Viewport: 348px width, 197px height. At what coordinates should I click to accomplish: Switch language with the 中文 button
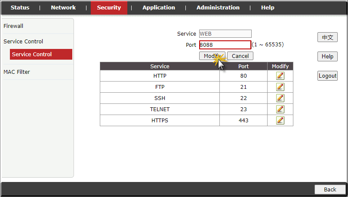click(327, 37)
